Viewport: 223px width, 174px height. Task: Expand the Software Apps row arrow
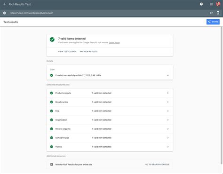coord(168,138)
